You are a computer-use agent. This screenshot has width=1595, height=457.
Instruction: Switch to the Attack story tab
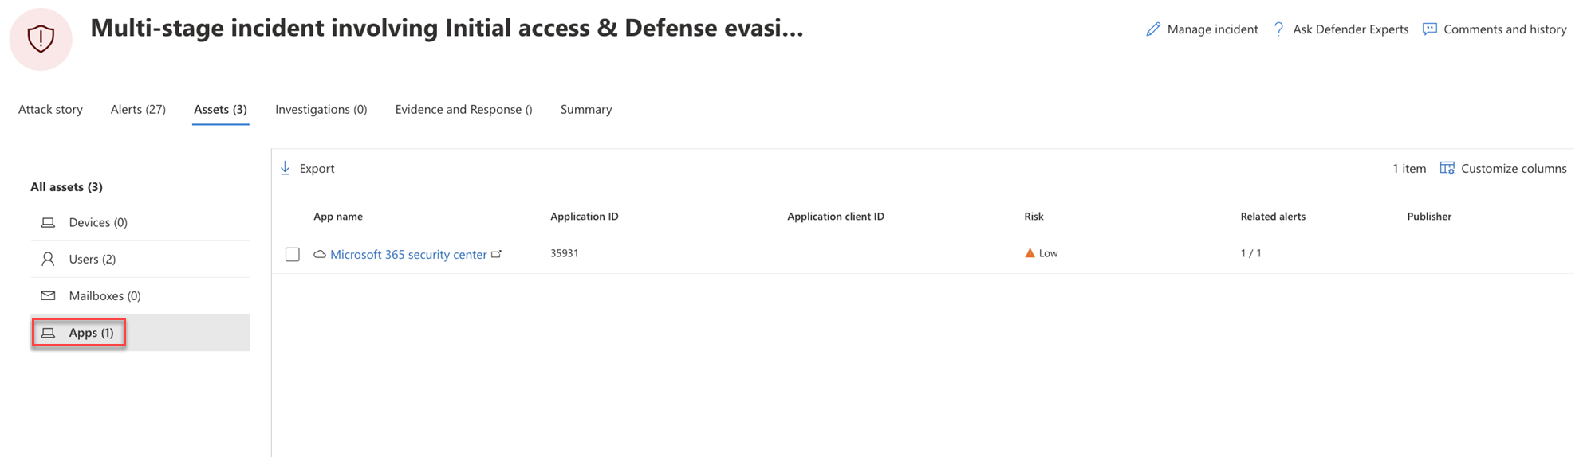coord(50,110)
